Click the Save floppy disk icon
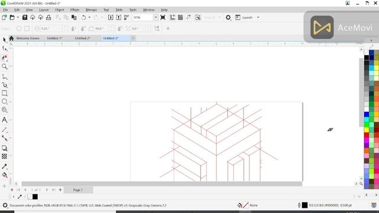379x213 pixels. (25, 17)
